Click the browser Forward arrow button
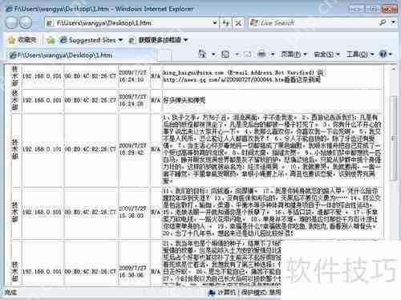 pyautogui.click(x=26, y=22)
